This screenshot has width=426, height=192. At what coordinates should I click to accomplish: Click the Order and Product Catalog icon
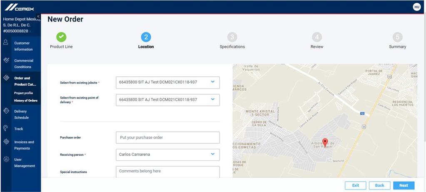(x=6, y=78)
